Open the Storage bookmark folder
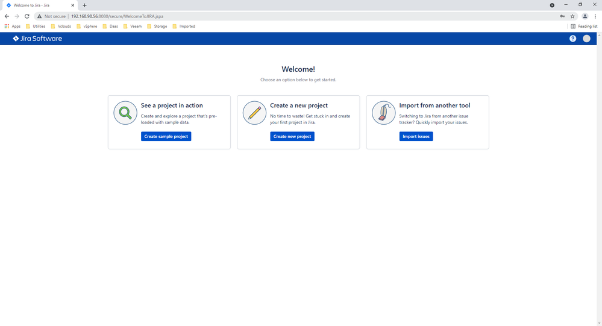The image size is (602, 326). (x=157, y=26)
